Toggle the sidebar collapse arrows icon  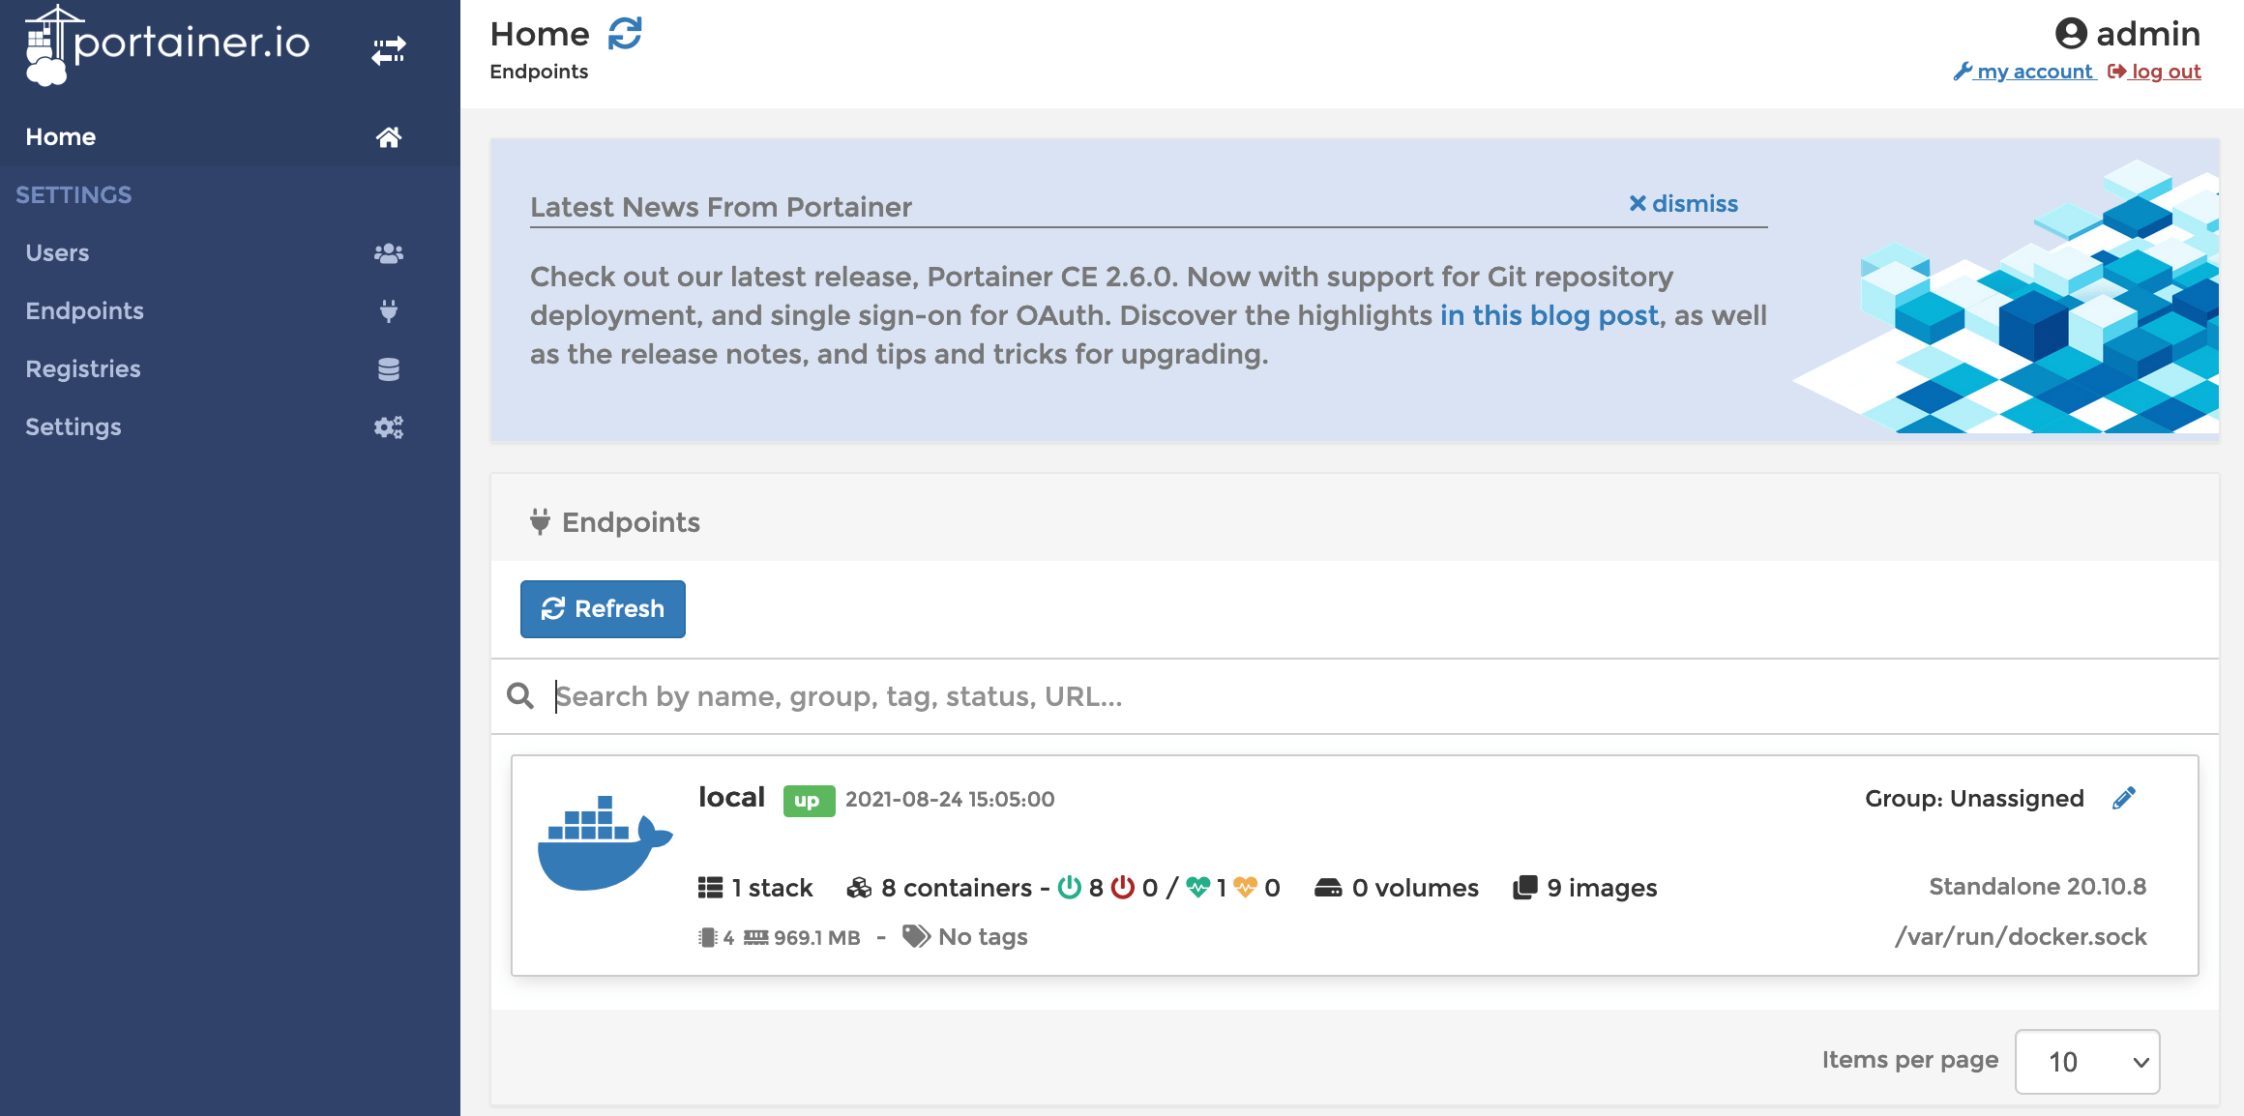(389, 50)
